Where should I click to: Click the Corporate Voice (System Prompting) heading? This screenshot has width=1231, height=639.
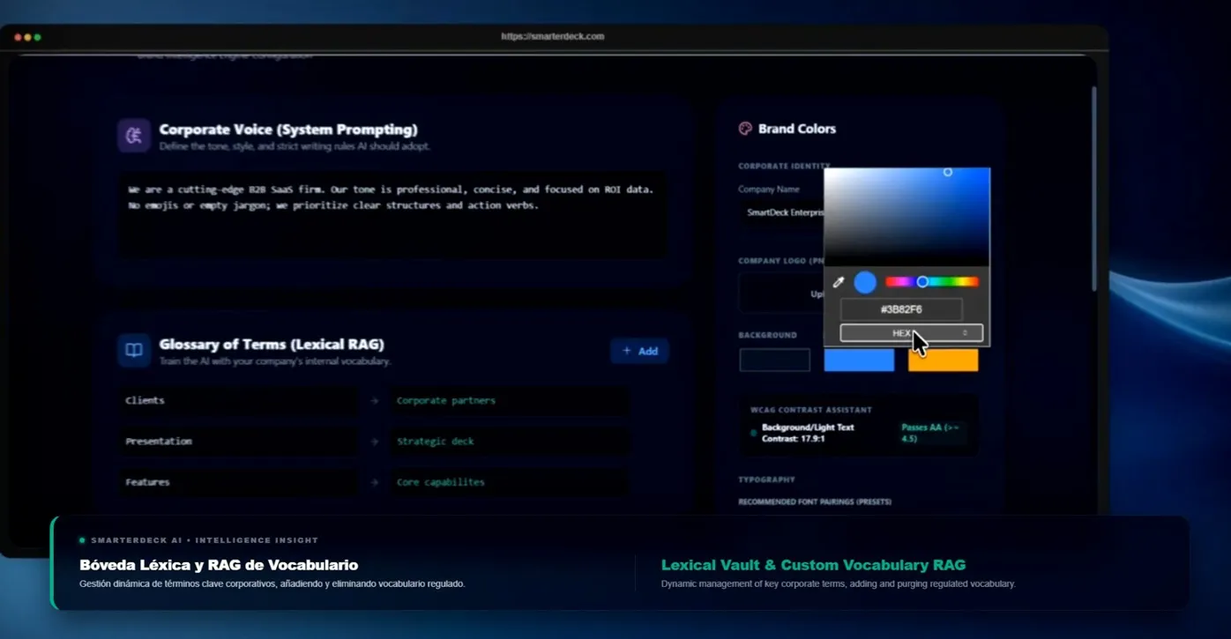click(x=288, y=130)
